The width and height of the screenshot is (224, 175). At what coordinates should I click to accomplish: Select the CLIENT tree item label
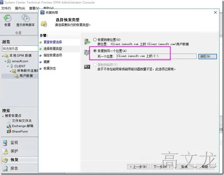(x=20, y=66)
